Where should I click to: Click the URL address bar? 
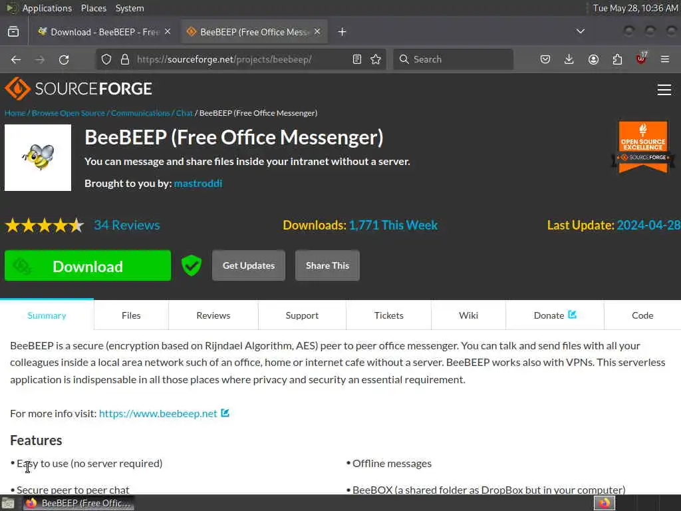coord(241,59)
